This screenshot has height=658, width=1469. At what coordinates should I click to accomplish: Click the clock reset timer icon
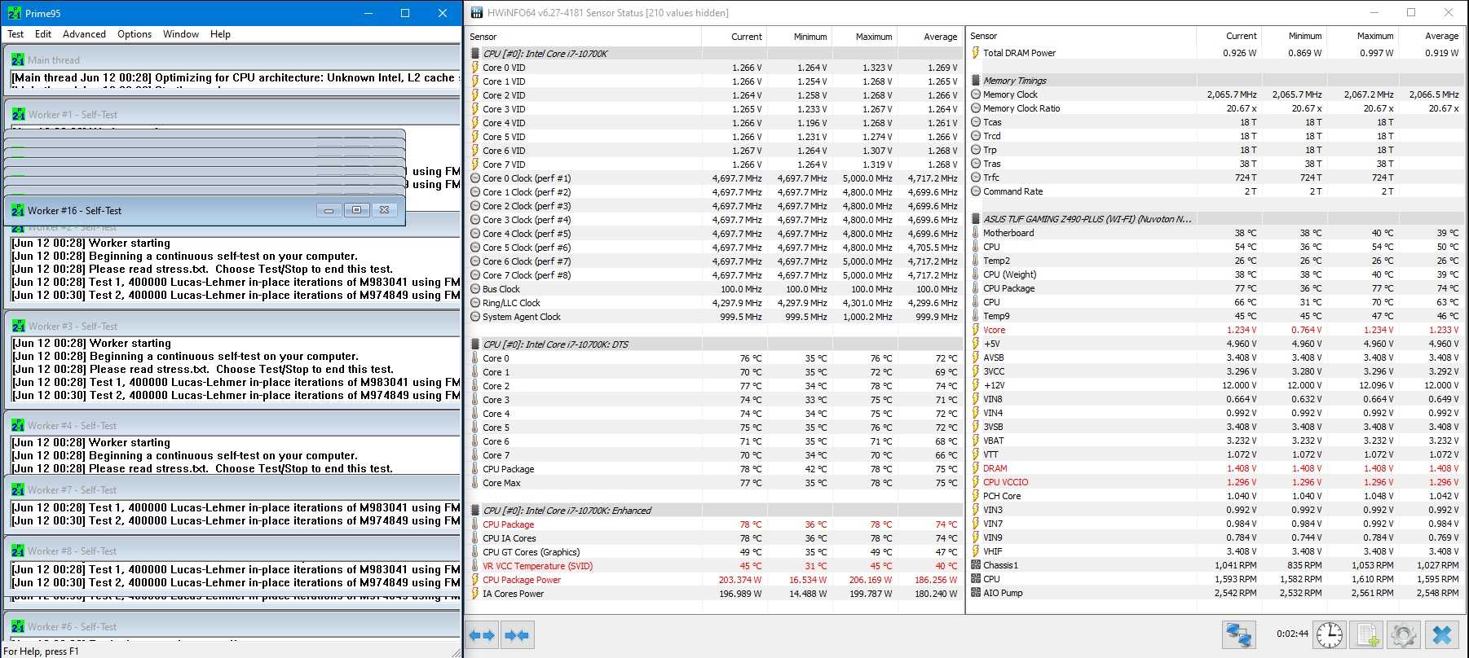tap(1330, 635)
